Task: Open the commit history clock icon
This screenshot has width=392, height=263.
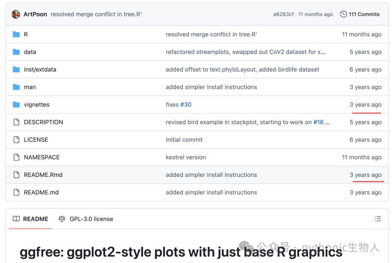Action: (x=343, y=14)
